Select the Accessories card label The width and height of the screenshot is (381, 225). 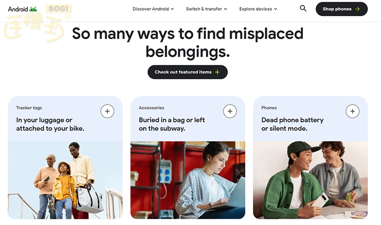(x=151, y=108)
